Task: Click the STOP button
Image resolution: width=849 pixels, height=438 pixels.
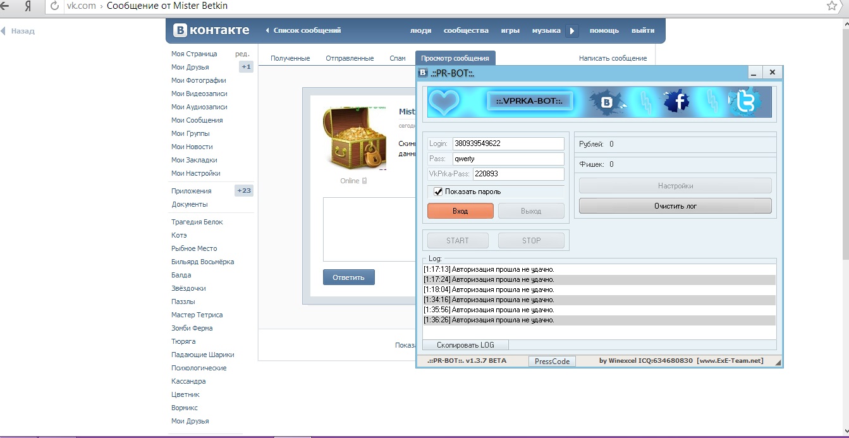Action: tap(531, 241)
